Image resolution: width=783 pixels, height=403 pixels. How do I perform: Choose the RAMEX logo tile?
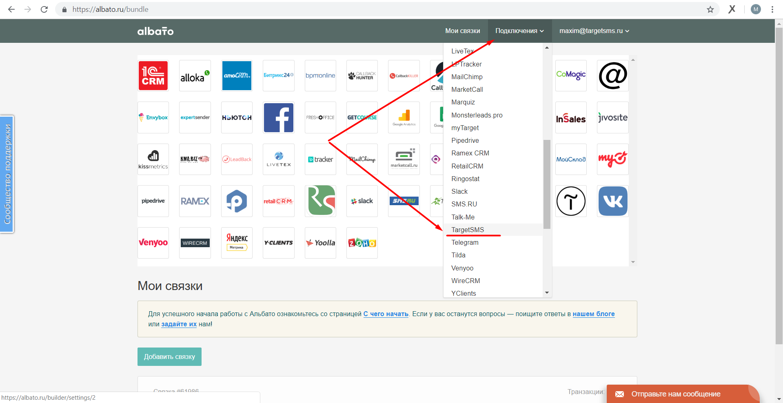tap(195, 201)
